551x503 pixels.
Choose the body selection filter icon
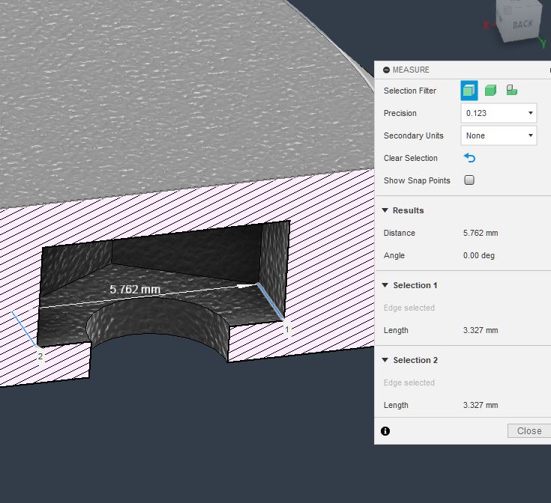(x=490, y=91)
